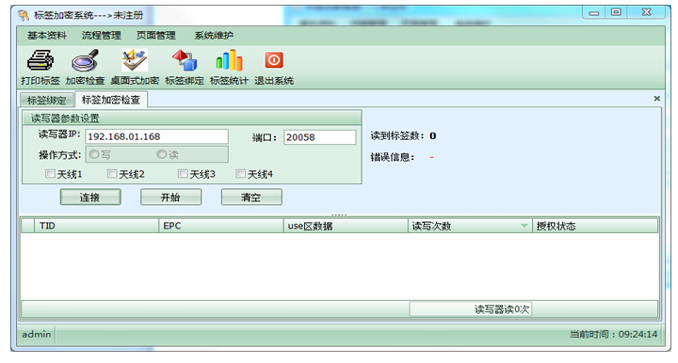Select the 写 radio button
The image size is (678, 363).
94,154
